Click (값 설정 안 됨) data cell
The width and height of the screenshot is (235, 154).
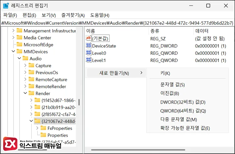tap(210, 38)
